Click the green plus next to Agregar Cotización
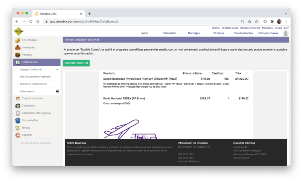Screen dimensions: 303x182 pos(57,69)
